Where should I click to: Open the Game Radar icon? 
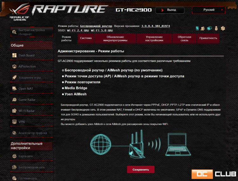(x=14, y=100)
